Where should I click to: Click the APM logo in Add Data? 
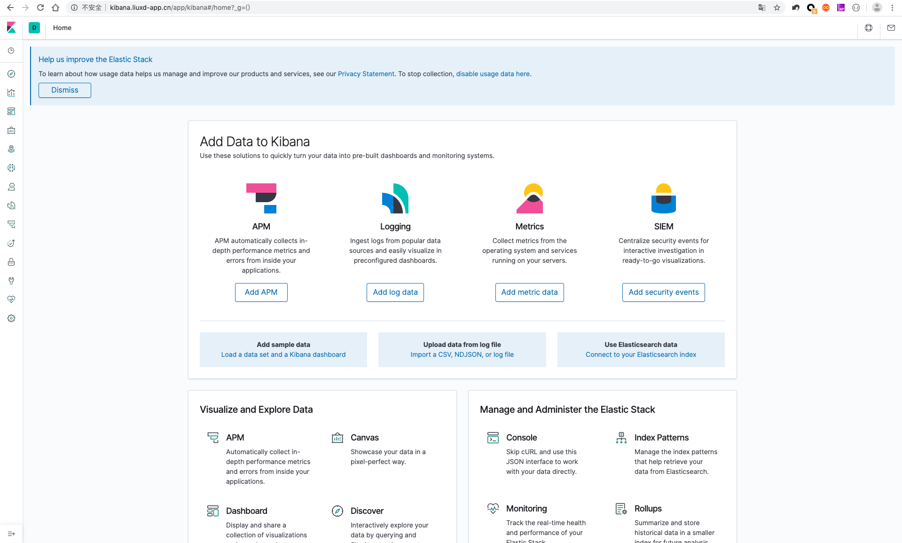(261, 198)
